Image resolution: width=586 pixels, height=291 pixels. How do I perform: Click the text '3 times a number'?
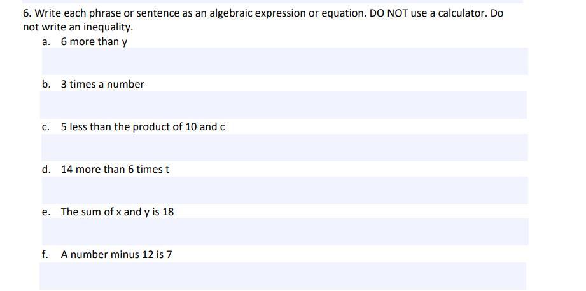tap(102, 85)
